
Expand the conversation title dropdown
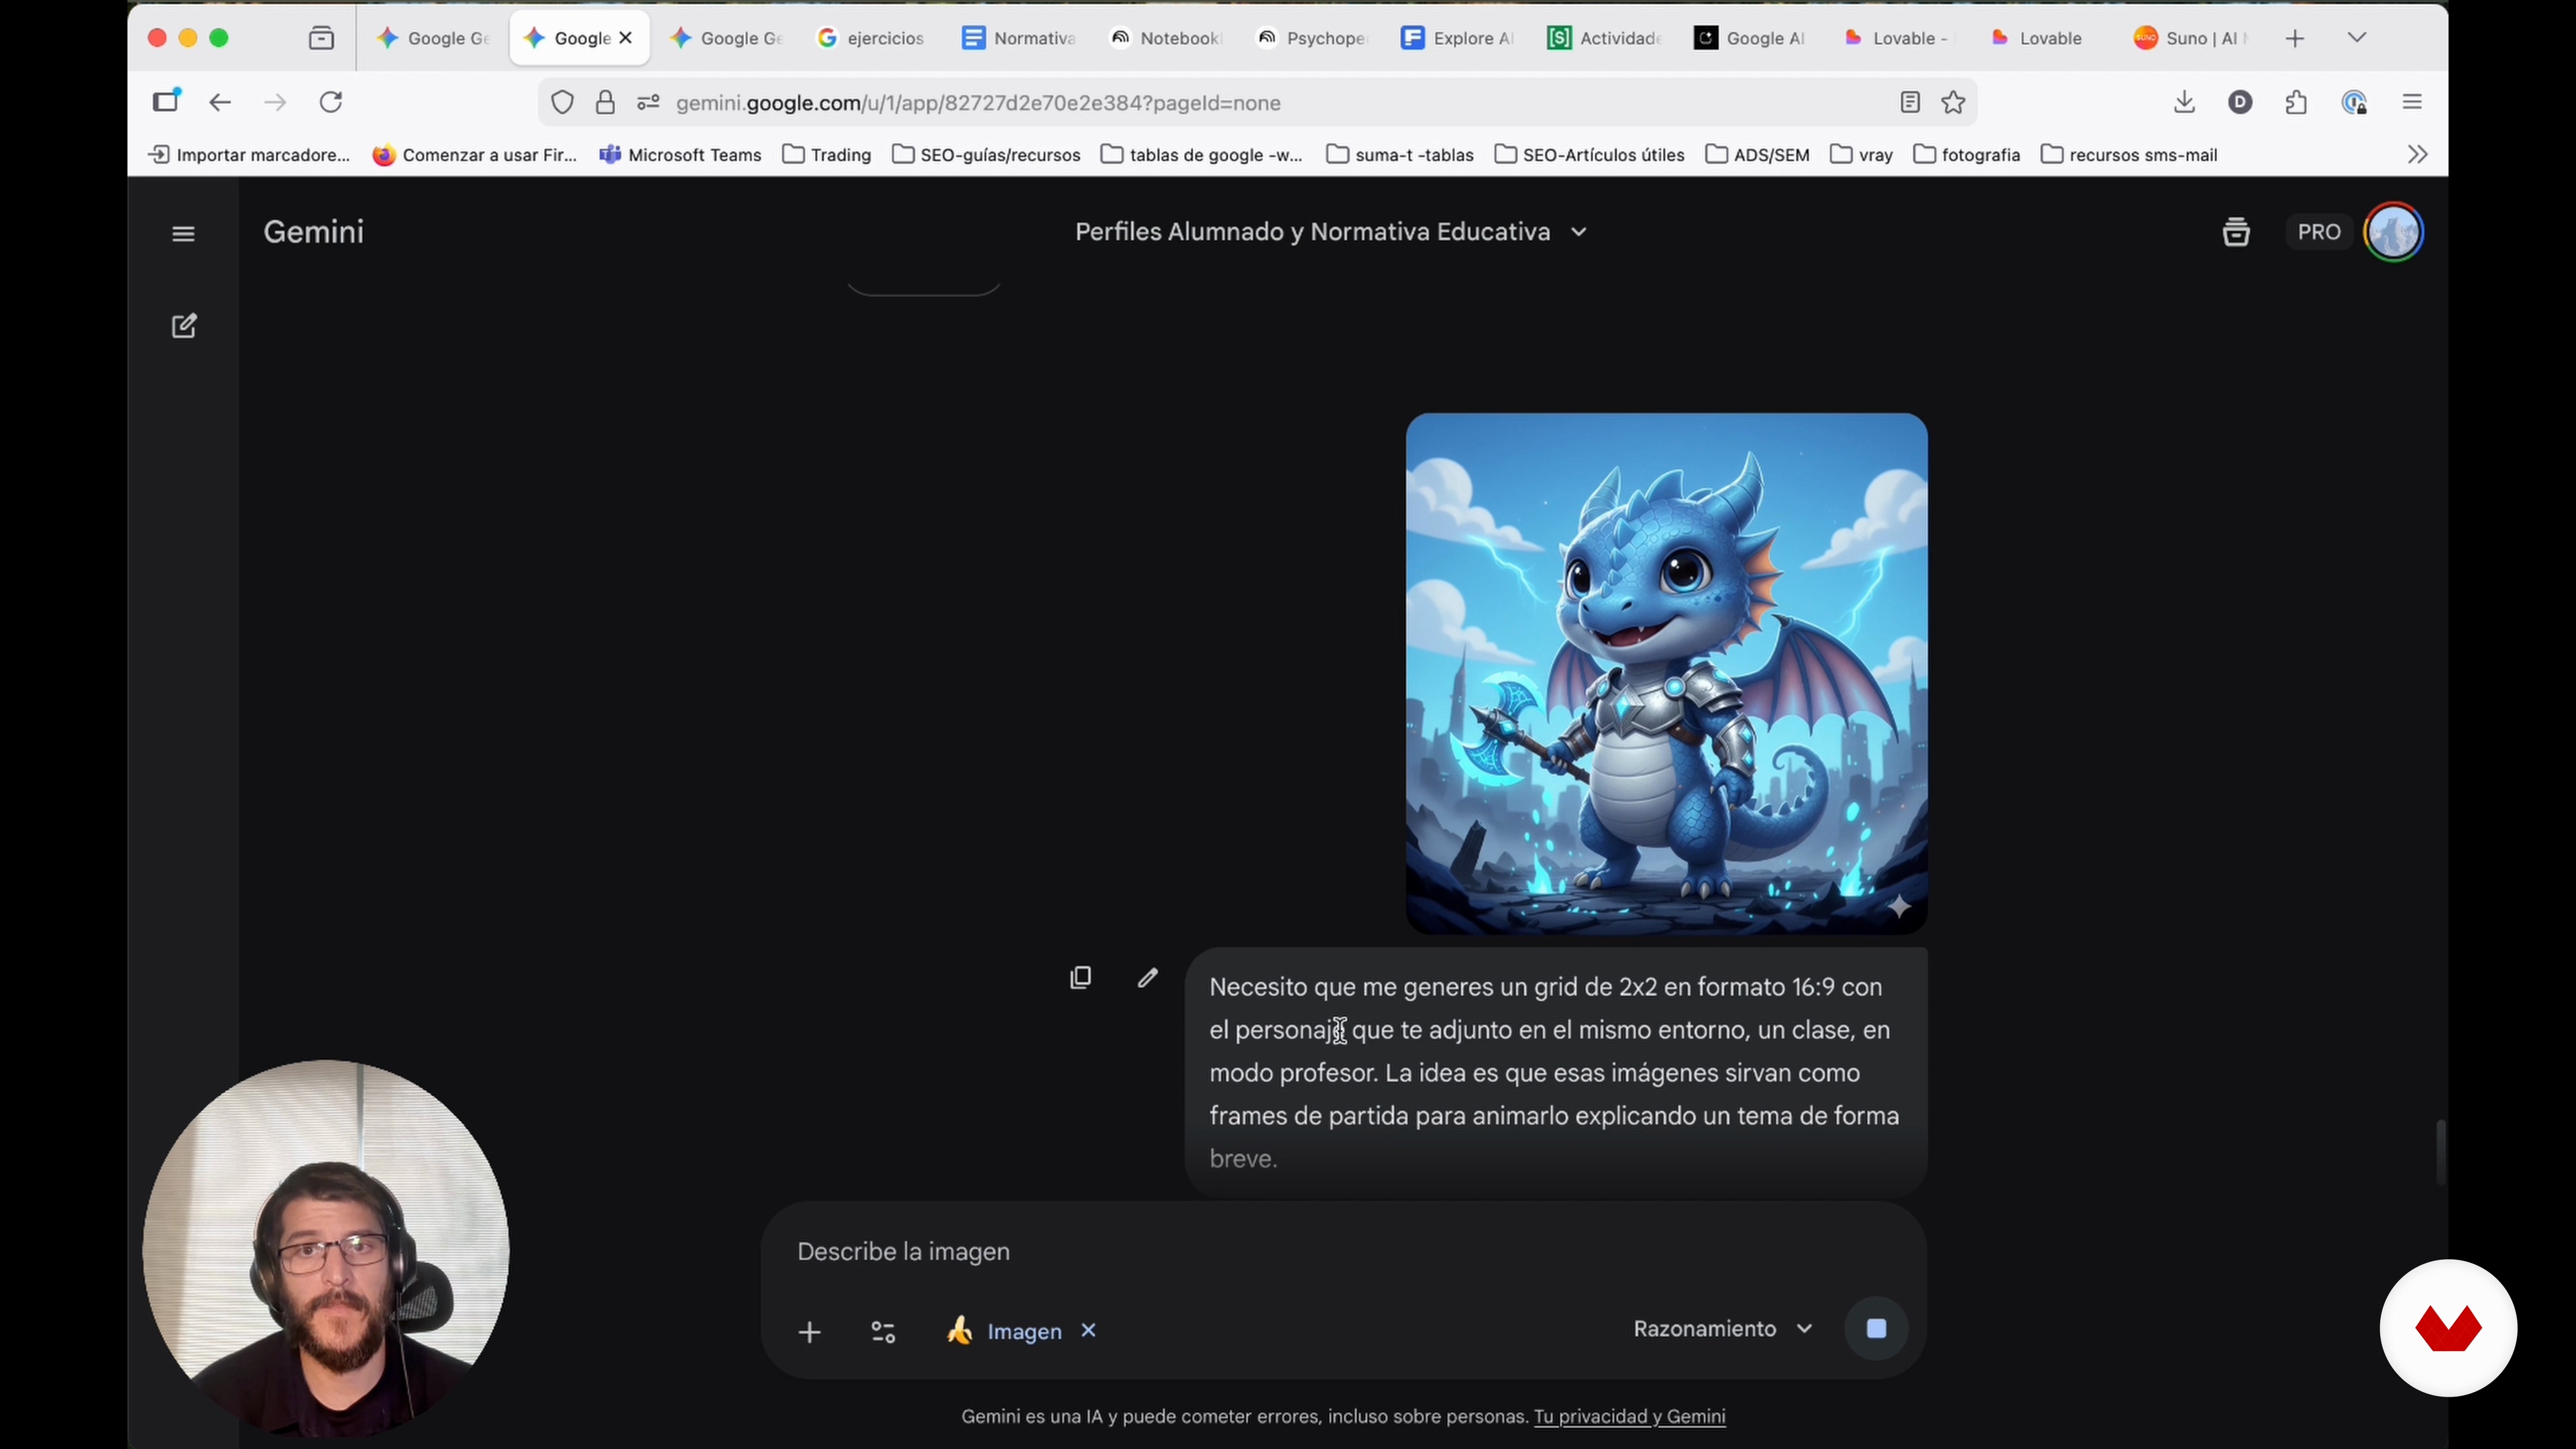click(1578, 232)
